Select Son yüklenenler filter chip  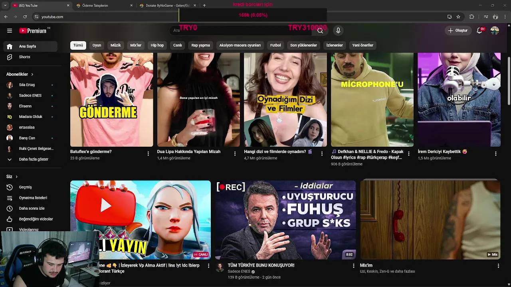pos(303,45)
